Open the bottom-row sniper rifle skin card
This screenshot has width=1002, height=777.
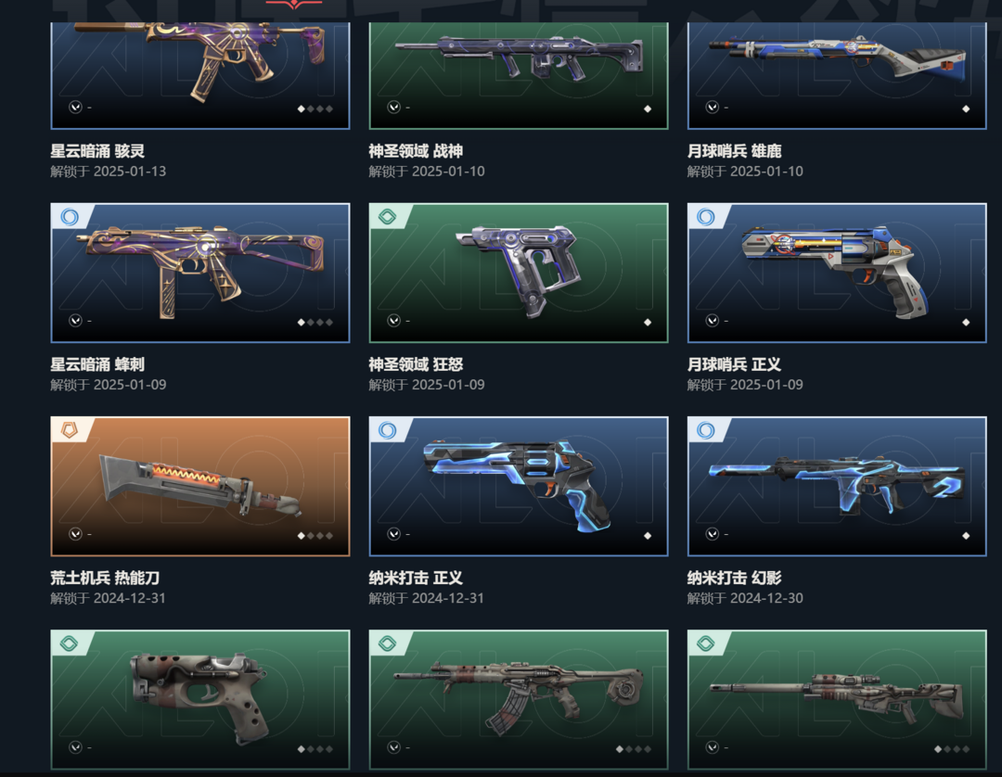[837, 700]
